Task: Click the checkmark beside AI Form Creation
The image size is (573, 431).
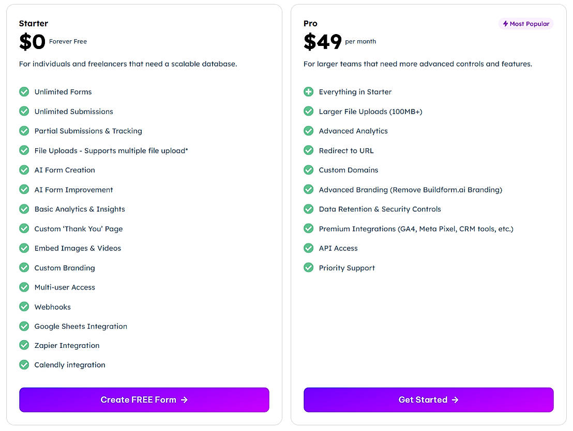Action: pyautogui.click(x=24, y=170)
